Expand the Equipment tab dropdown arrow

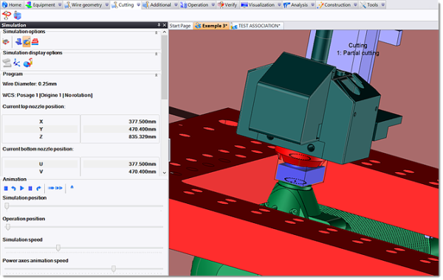coord(60,5)
